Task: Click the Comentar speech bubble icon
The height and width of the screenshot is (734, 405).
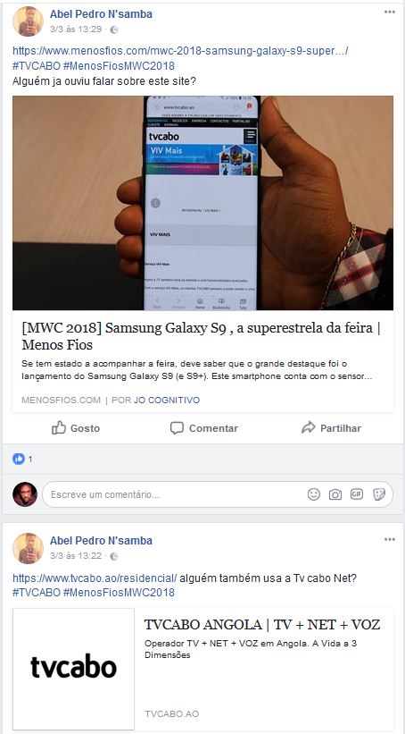Action: (177, 428)
